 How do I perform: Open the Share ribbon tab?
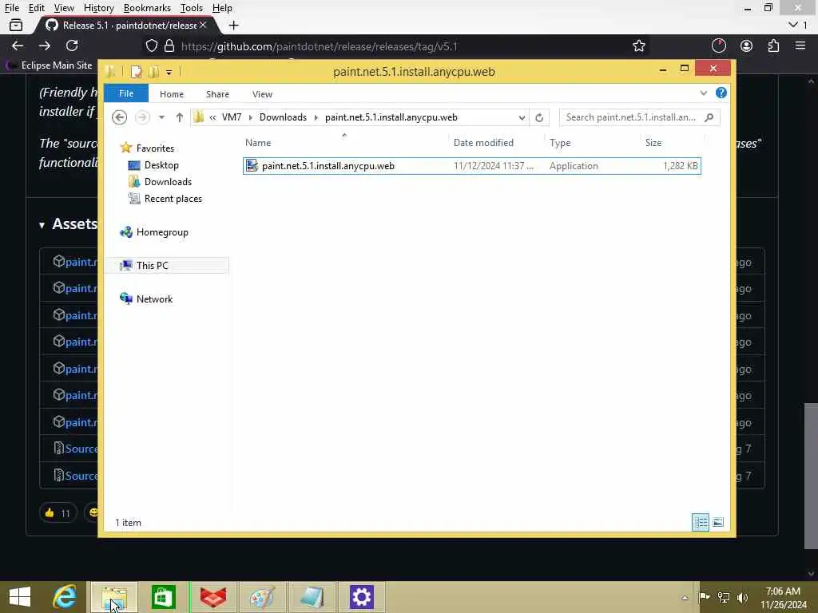pyautogui.click(x=217, y=94)
